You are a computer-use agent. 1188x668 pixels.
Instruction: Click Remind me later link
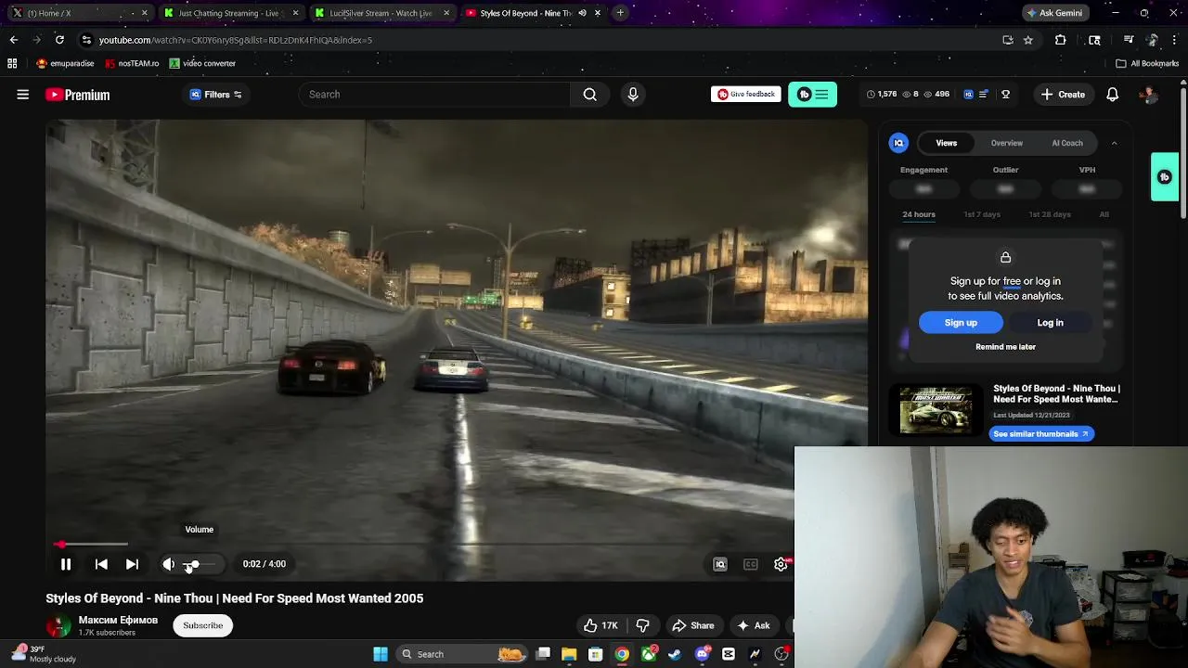(x=1005, y=347)
